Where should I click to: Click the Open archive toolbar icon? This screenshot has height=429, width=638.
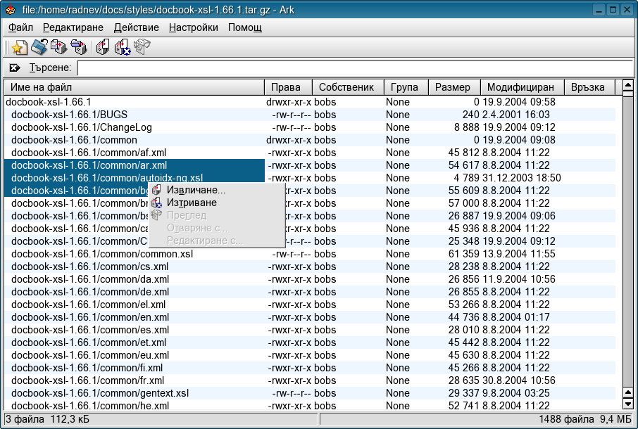pyautogui.click(x=39, y=48)
